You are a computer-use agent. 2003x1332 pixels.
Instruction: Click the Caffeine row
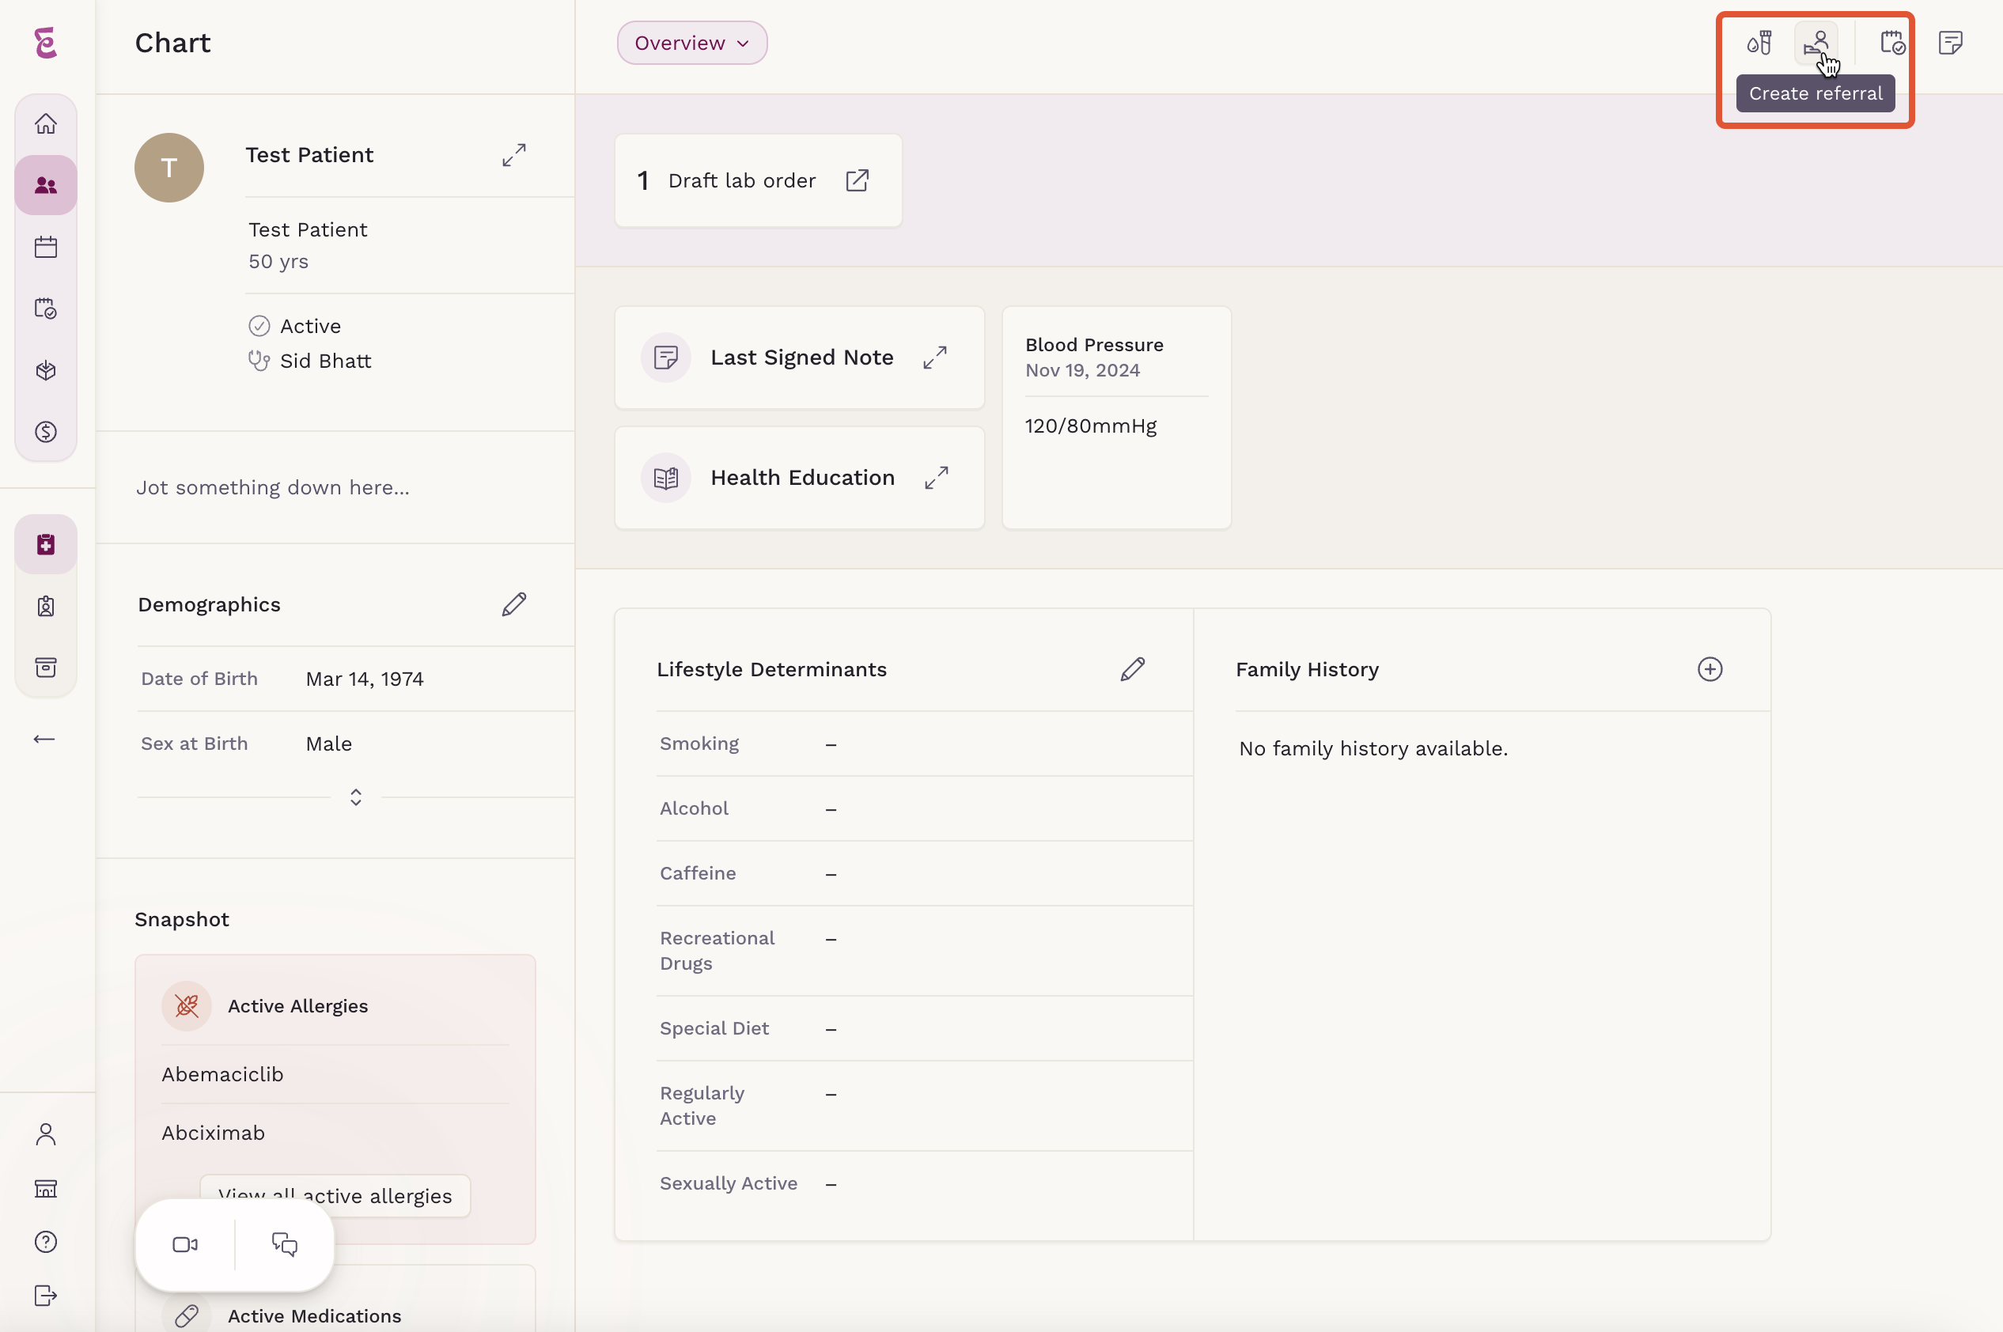pos(924,873)
